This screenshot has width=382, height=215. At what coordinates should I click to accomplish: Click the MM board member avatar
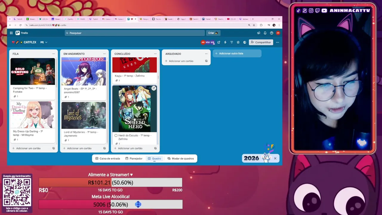click(208, 42)
